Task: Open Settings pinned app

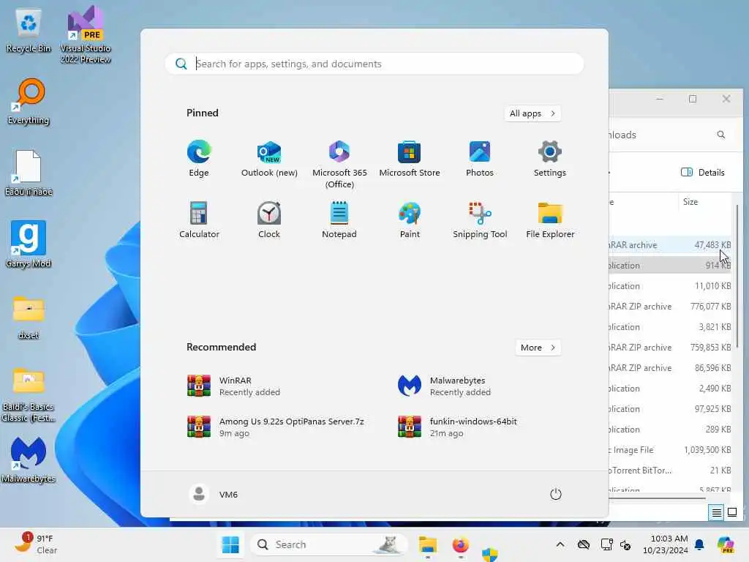Action: pyautogui.click(x=550, y=159)
